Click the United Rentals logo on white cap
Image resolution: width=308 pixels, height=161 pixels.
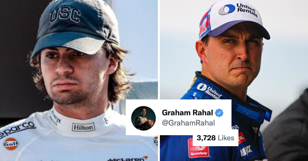238,10
